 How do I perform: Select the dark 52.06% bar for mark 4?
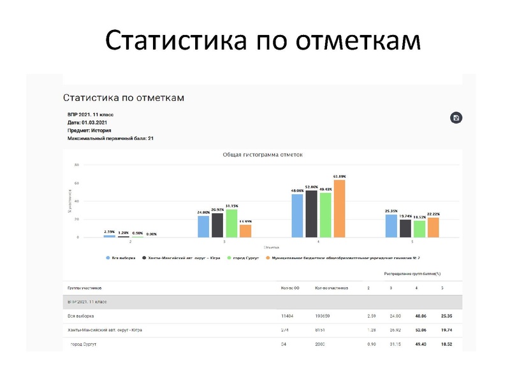pyautogui.click(x=312, y=213)
